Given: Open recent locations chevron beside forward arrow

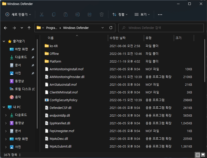Looking at the screenshot, I should 22,28.
